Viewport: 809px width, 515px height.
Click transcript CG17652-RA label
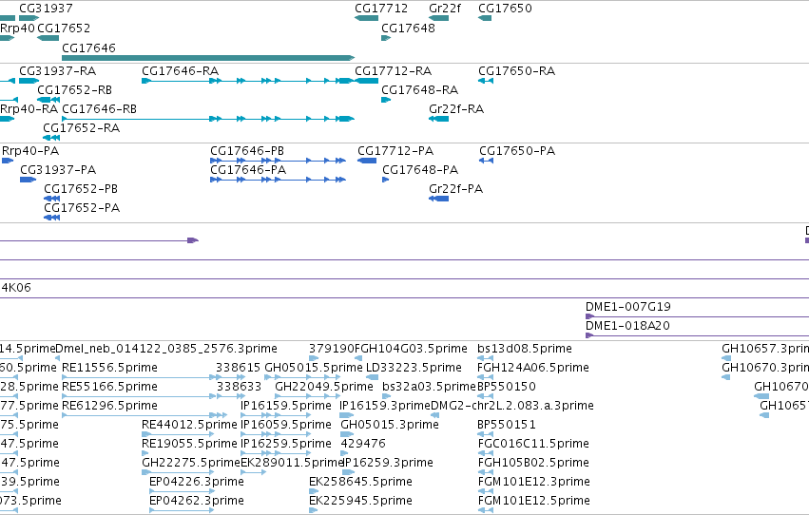82,128
